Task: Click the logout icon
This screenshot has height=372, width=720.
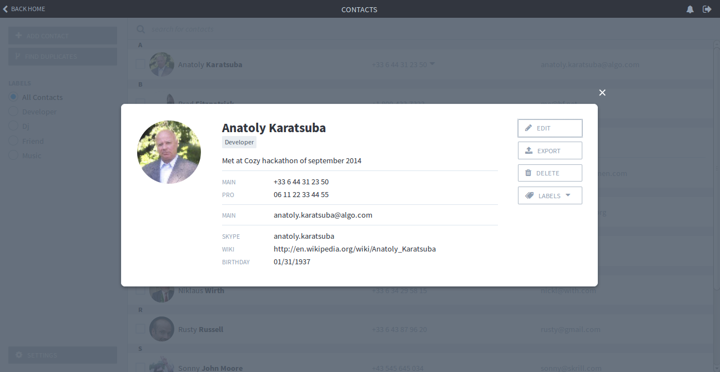Action: click(x=707, y=9)
